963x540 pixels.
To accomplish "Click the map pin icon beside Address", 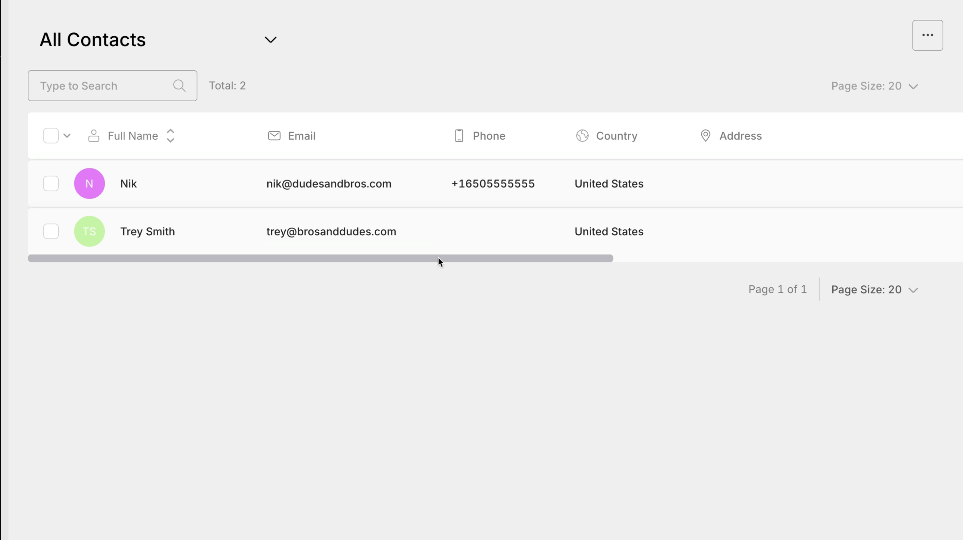I will [x=706, y=136].
